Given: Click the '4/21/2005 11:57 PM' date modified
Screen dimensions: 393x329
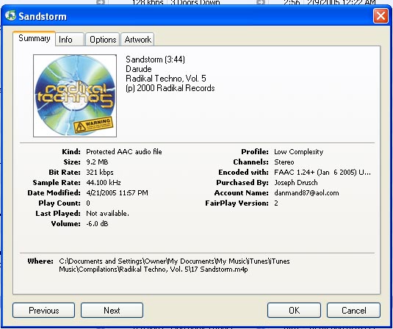Looking at the screenshot, I should 117,192.
